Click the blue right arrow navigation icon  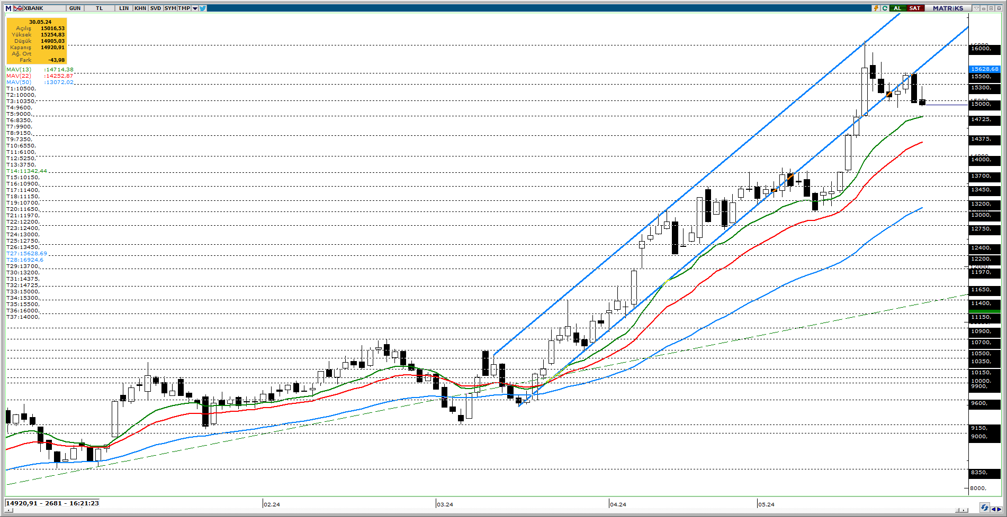(x=999, y=509)
